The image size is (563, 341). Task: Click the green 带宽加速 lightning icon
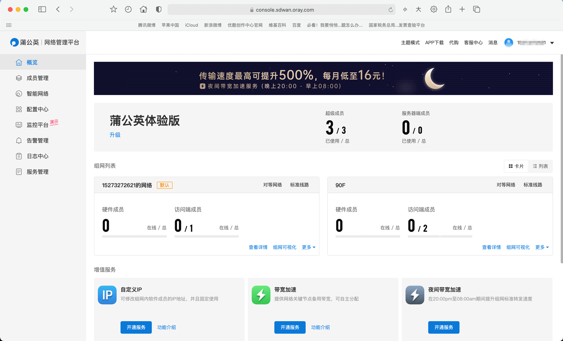click(261, 295)
